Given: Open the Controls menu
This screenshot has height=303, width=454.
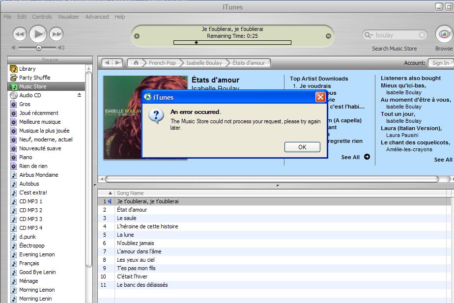Looking at the screenshot, I should [42, 17].
